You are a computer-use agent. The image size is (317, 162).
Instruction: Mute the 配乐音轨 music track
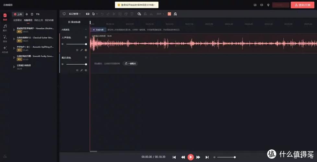[x=63, y=64]
